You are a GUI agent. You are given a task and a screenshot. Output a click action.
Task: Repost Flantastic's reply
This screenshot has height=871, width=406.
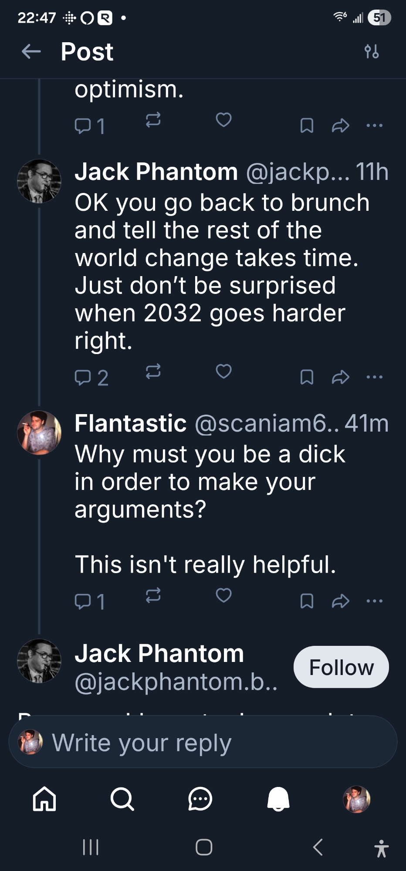(x=153, y=595)
